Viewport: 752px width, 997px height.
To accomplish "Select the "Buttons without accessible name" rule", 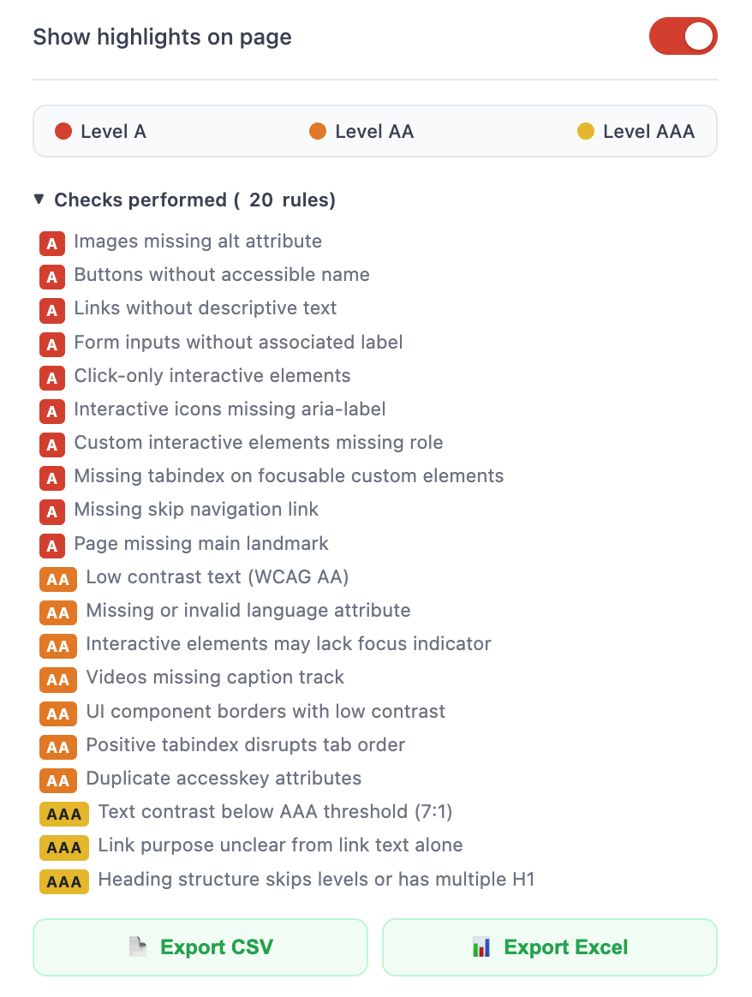I will 222,275.
